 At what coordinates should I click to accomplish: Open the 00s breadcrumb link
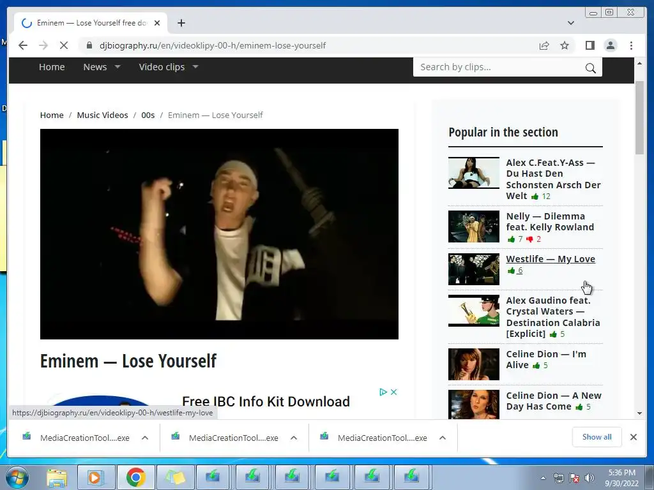pos(148,115)
